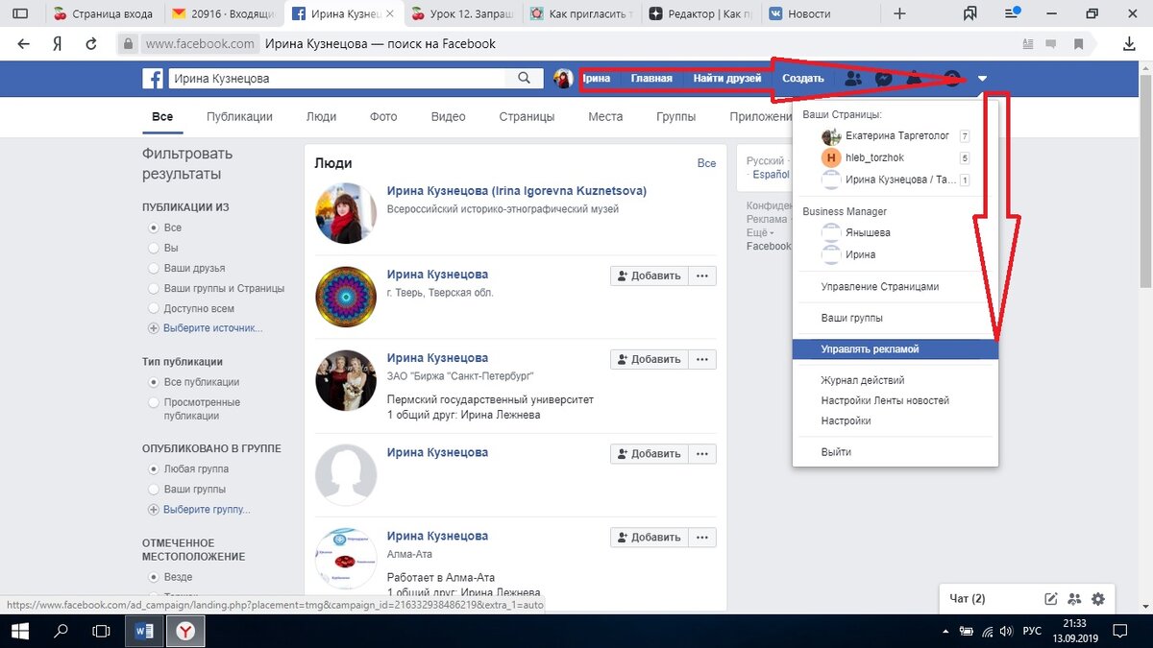The height and width of the screenshot is (648, 1153).
Task: Open Windows Task View
Action: [100, 631]
